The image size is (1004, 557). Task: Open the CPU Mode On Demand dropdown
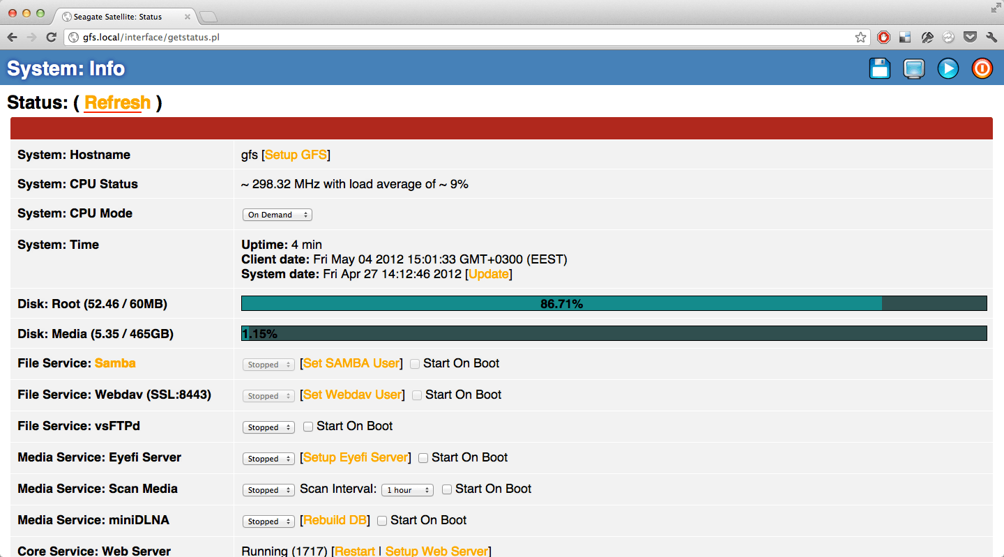coord(277,215)
